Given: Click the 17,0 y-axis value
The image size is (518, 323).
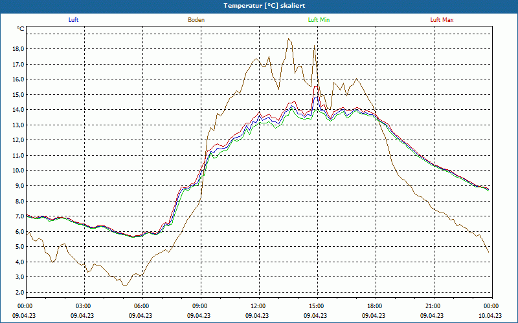Looking at the screenshot, I should tap(18, 64).
